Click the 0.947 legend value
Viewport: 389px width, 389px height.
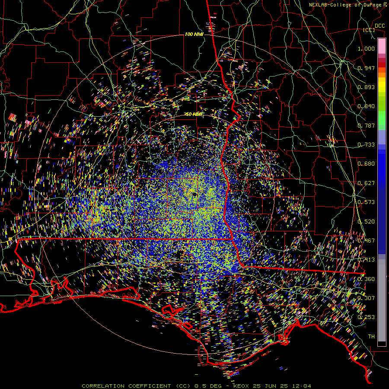pos(366,68)
